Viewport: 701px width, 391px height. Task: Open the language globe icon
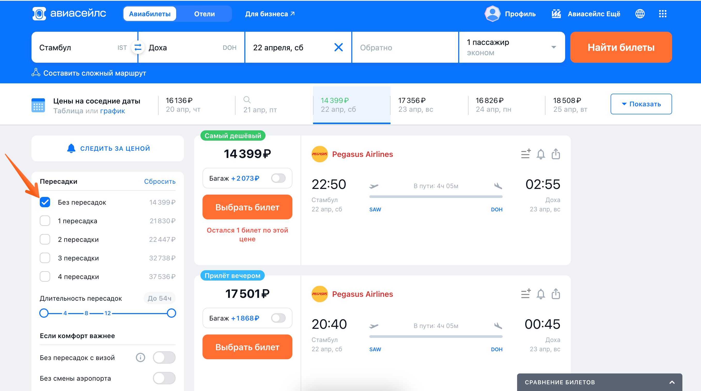640,14
